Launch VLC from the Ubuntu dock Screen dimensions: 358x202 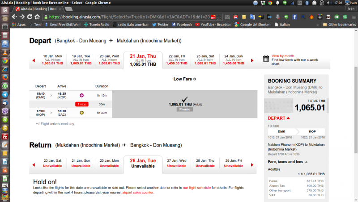[x=5, y=52]
